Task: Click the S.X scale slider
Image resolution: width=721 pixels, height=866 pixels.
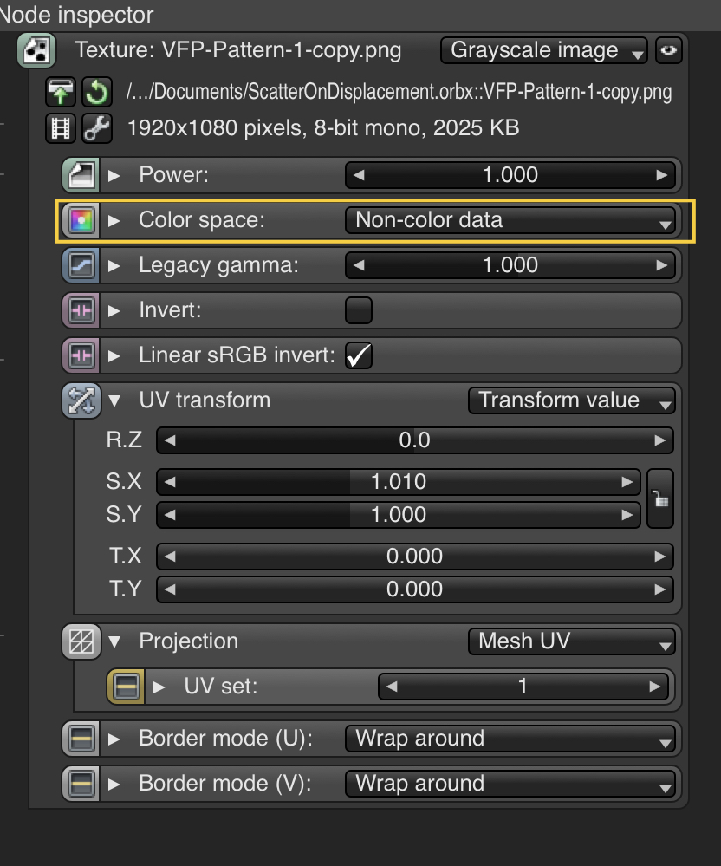Action: 399,482
